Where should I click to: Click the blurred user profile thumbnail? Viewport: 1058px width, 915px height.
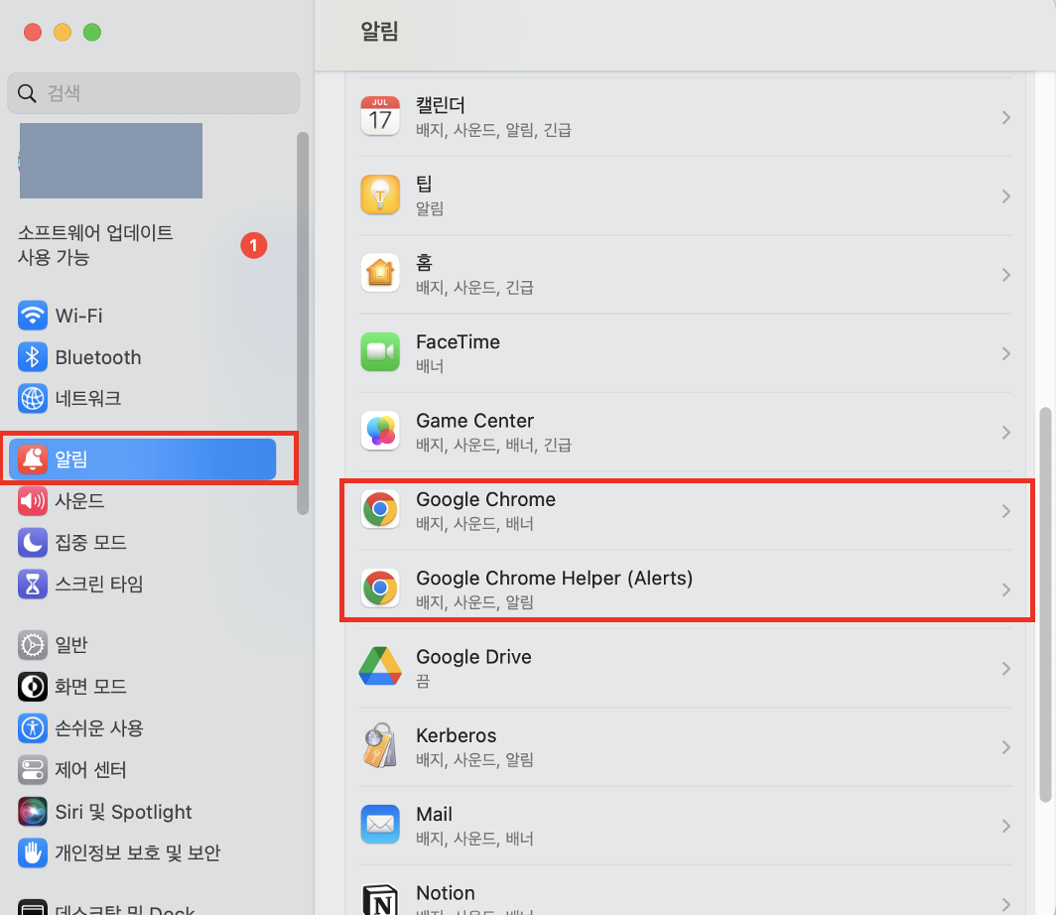110,161
